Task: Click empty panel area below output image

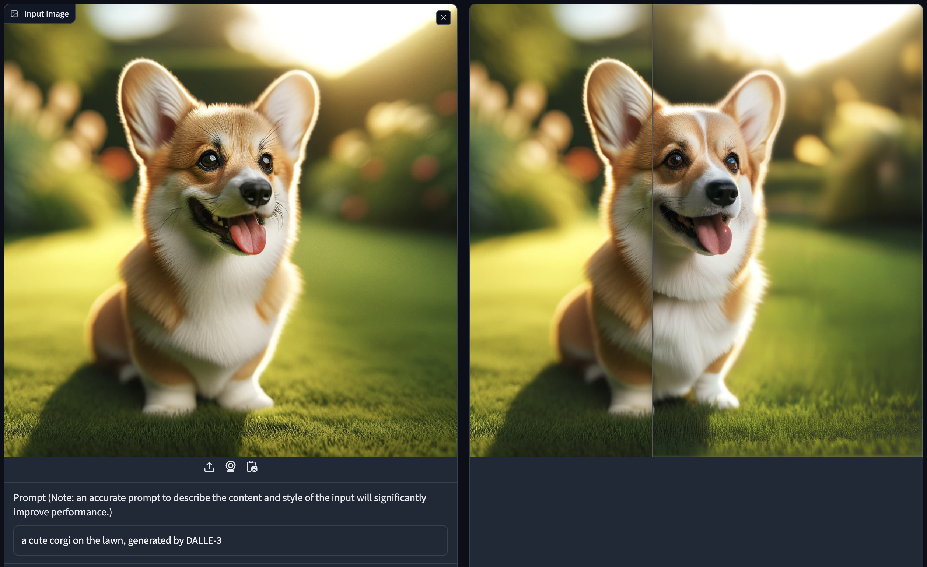Action: (x=696, y=511)
